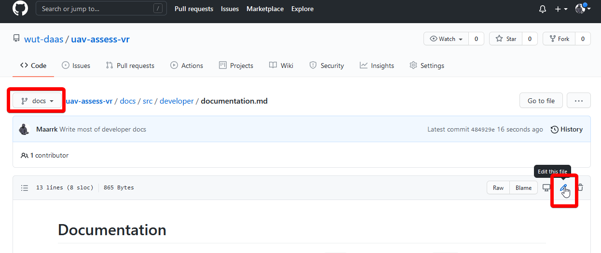The image size is (601, 253).
Task: Switch to the Issues tab
Action: coord(76,66)
